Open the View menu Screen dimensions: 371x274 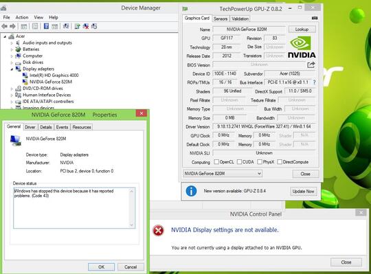click(x=38, y=17)
